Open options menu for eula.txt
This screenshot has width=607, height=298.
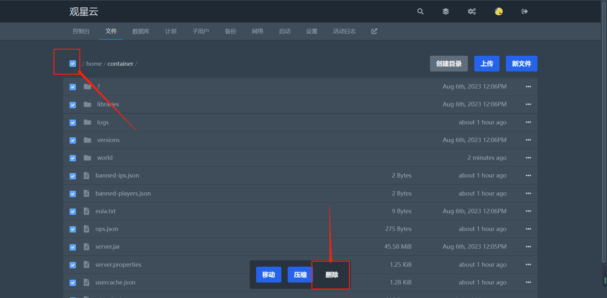pyautogui.click(x=528, y=211)
